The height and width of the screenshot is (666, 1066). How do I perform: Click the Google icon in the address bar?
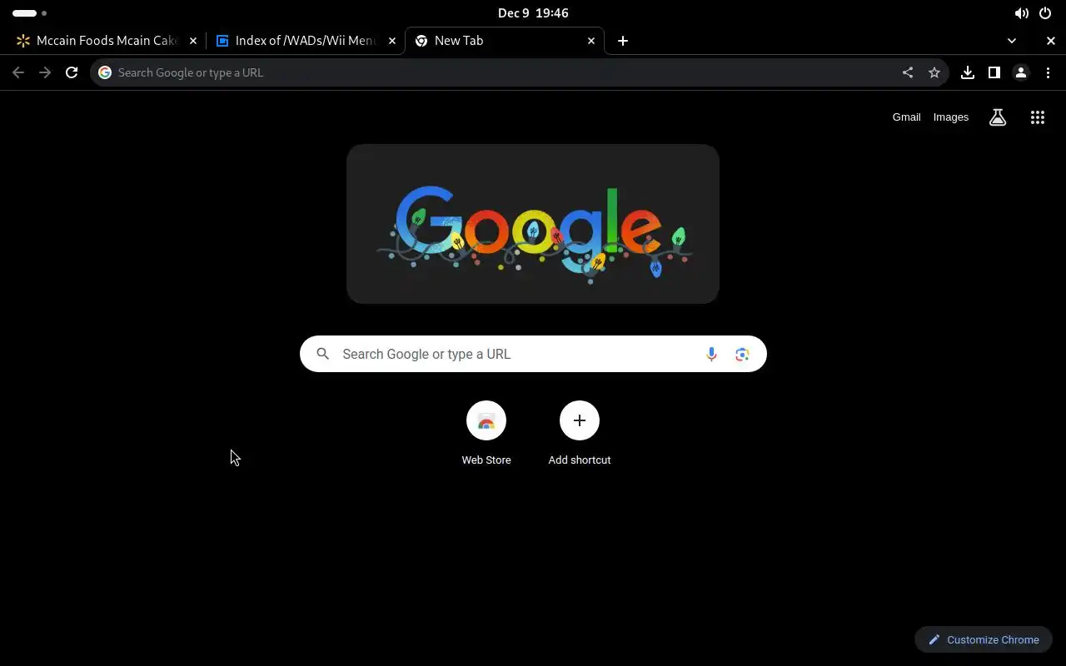pyautogui.click(x=105, y=72)
